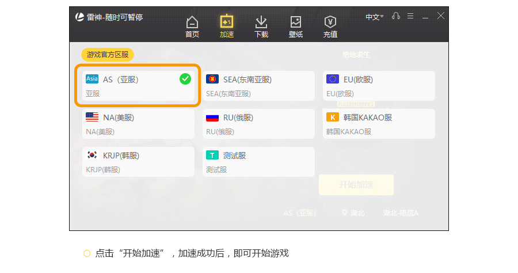This screenshot has height=273, width=518.
Task: Click the US flag icon
Action: [92, 117]
